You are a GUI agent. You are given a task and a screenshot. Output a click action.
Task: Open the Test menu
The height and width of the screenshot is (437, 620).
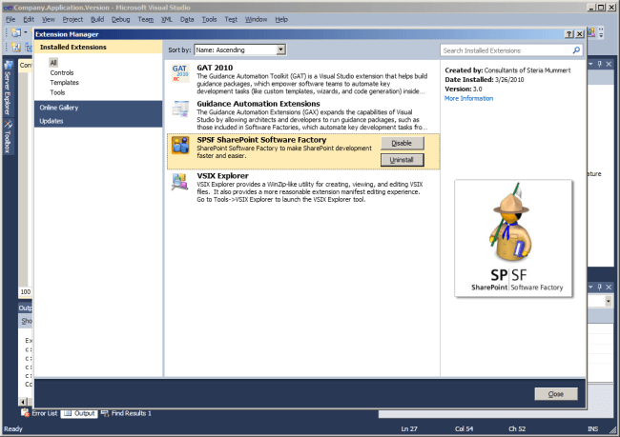click(x=231, y=19)
